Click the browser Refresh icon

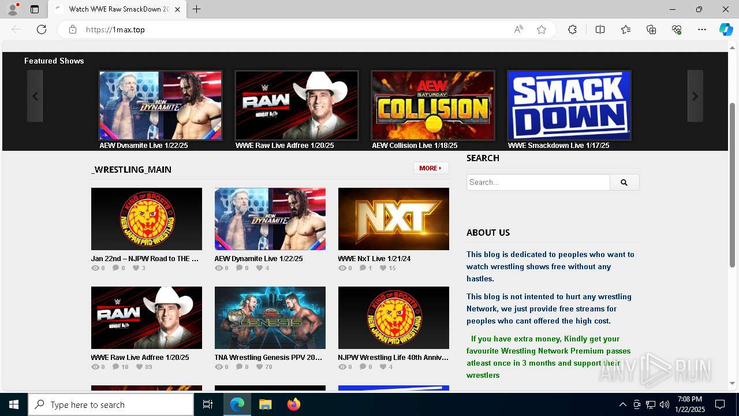point(42,29)
